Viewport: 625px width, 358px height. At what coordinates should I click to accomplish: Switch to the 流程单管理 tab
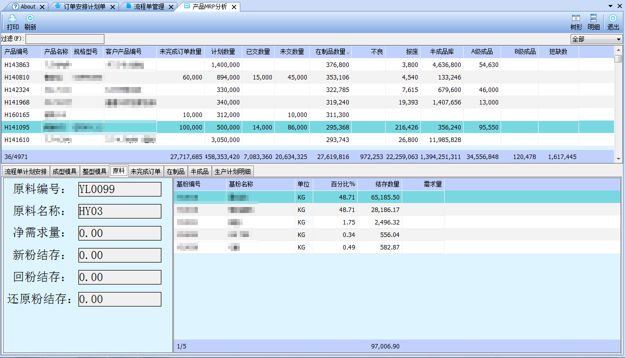pyautogui.click(x=148, y=7)
